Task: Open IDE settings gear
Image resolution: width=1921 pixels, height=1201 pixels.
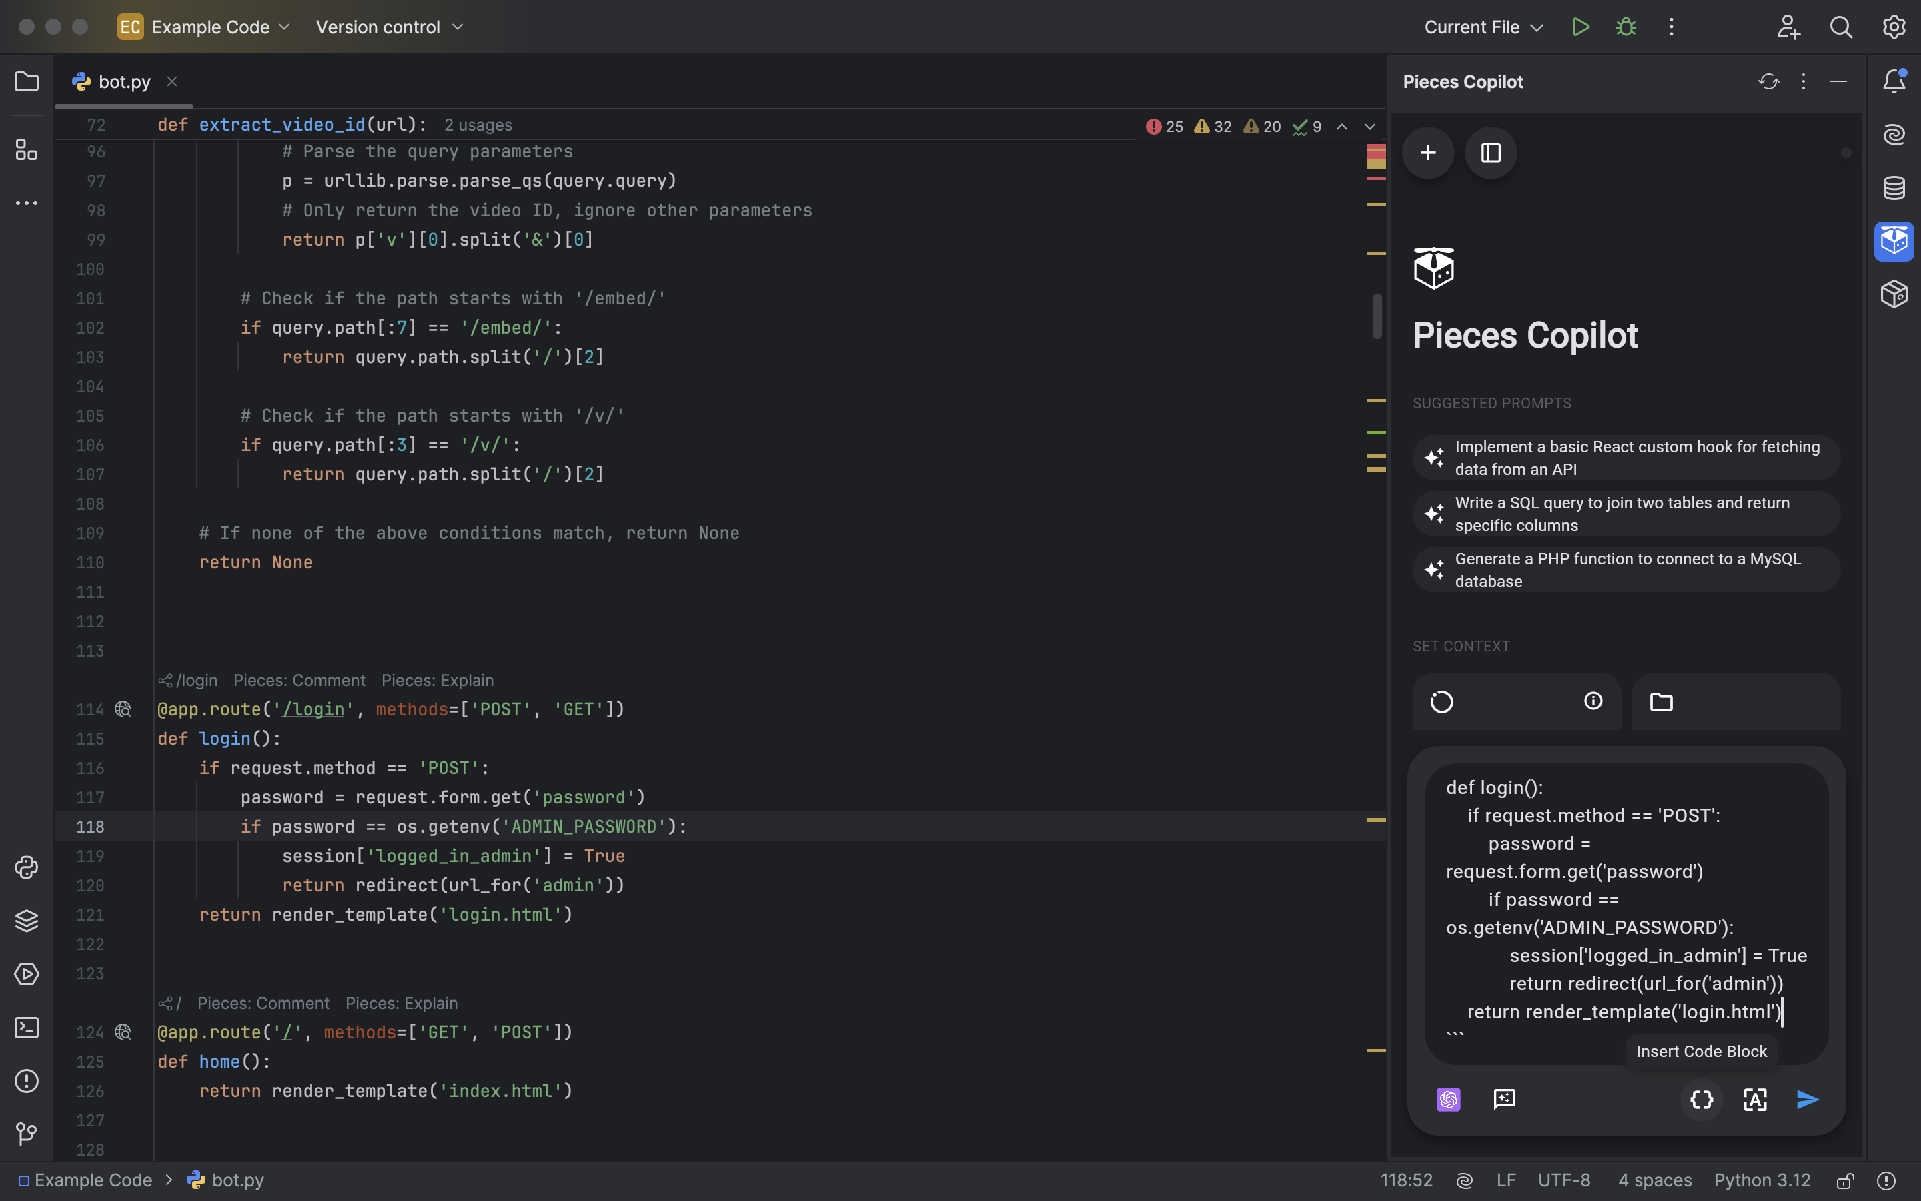Action: 1894,27
